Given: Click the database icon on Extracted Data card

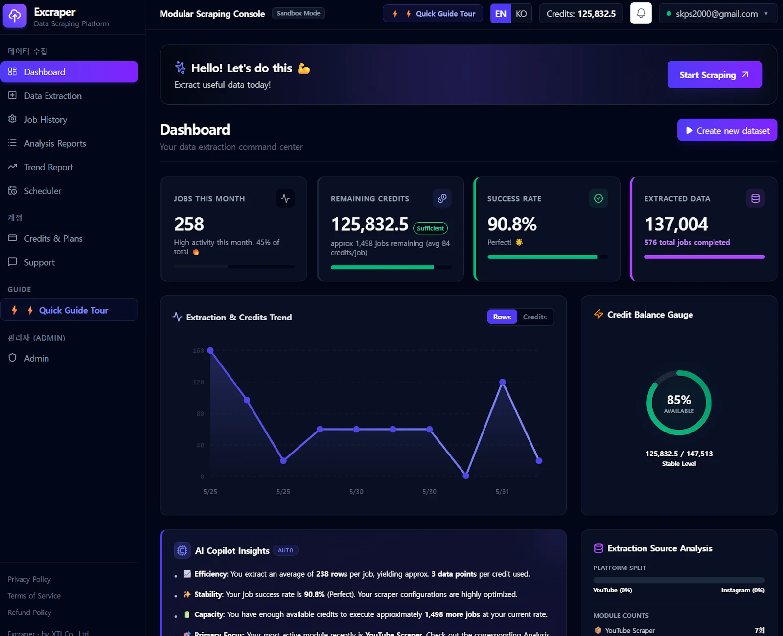Looking at the screenshot, I should pos(756,198).
